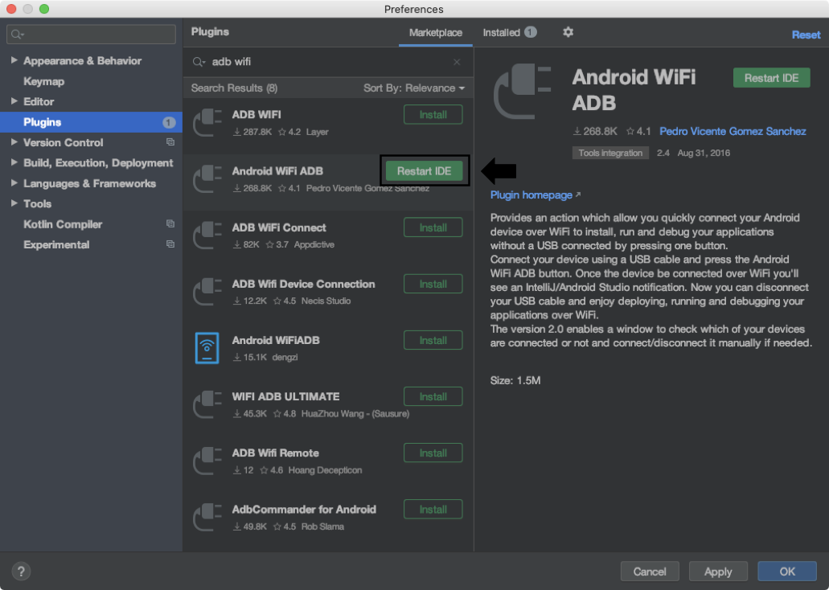Install the WIFI ADB ULTIMATE plugin
Viewport: 829px width, 590px height.
pos(433,396)
